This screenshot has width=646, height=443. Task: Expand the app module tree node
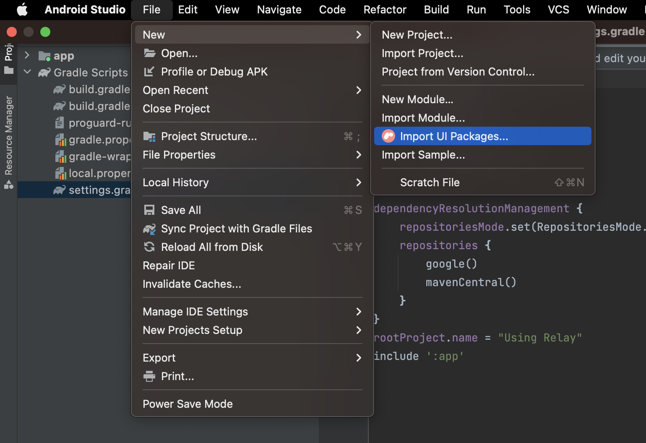27,55
